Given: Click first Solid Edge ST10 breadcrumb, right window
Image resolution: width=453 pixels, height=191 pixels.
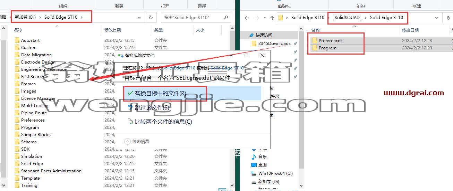Looking at the screenshot, I should click(308, 17).
